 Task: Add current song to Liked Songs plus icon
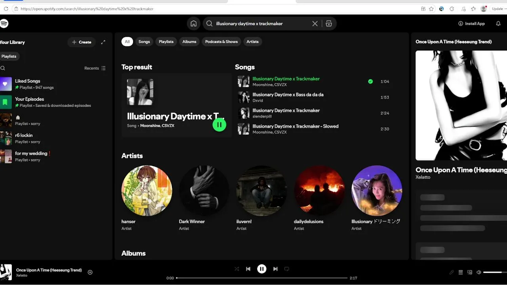coord(90,272)
